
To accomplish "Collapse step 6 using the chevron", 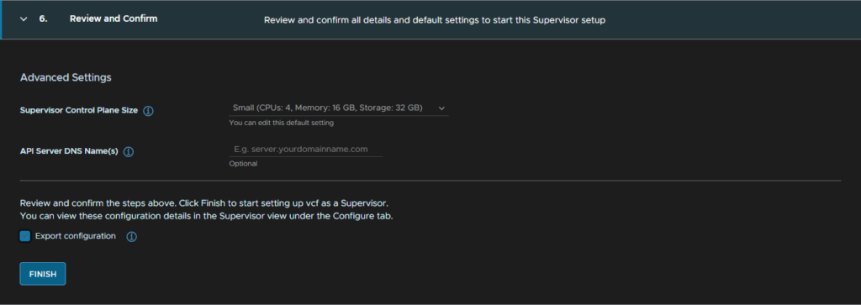I will 24,19.
